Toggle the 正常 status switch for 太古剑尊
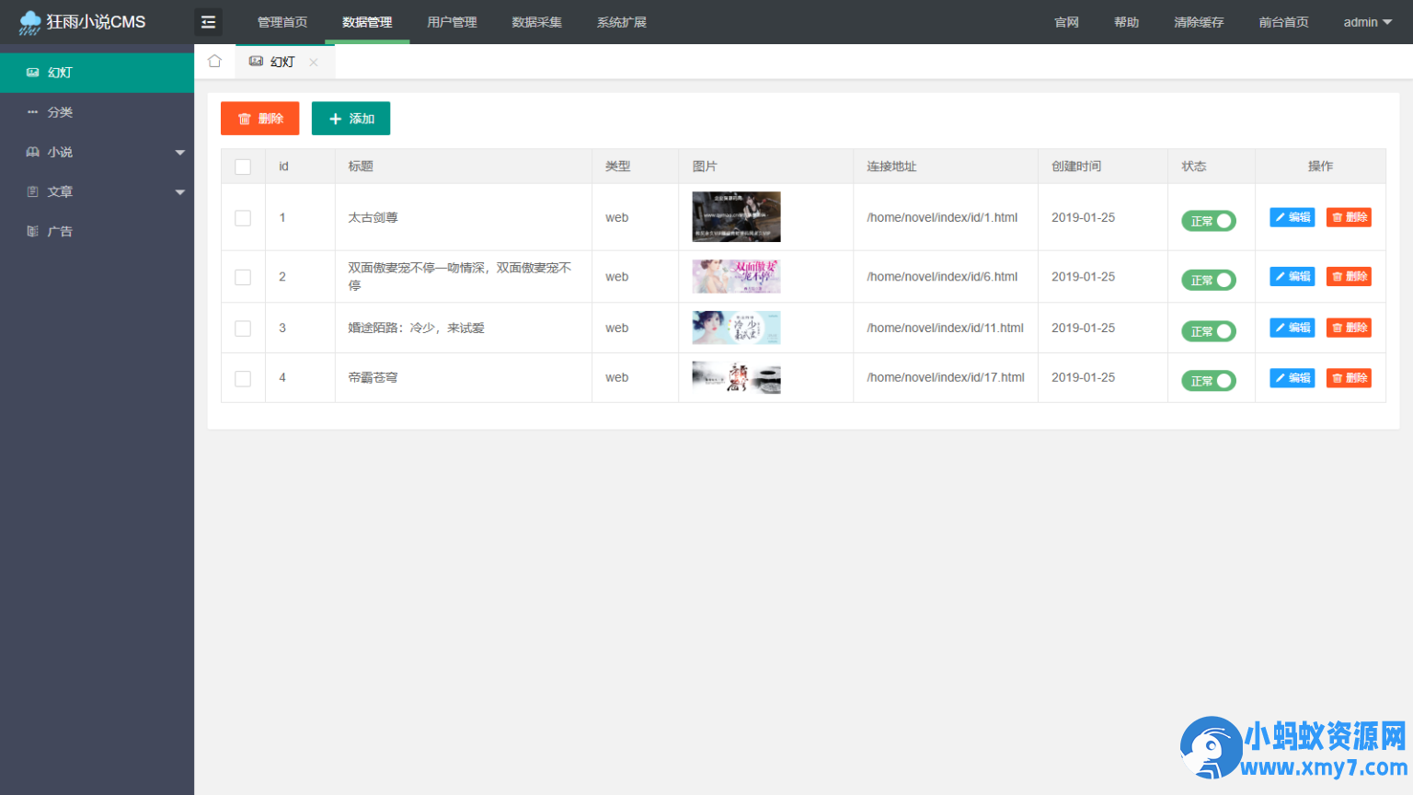Image resolution: width=1413 pixels, height=795 pixels. [x=1209, y=221]
